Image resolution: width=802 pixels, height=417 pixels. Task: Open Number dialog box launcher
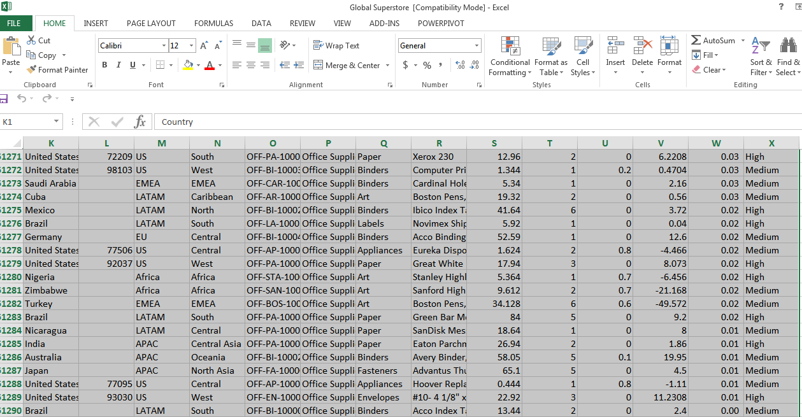[478, 85]
